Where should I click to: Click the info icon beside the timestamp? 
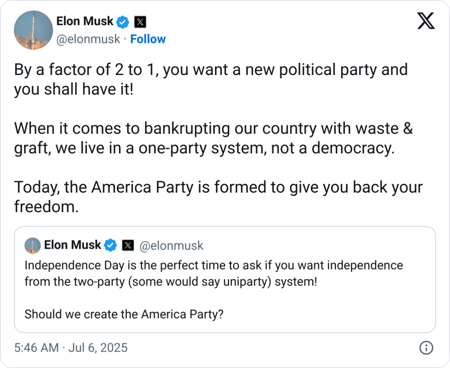[426, 348]
